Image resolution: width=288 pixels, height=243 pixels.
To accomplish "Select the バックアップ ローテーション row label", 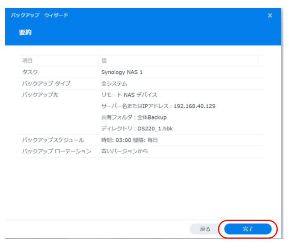I will click(x=57, y=151).
